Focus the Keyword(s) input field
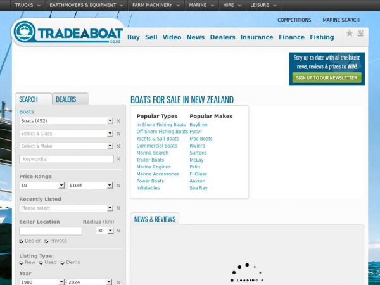 (x=66, y=159)
